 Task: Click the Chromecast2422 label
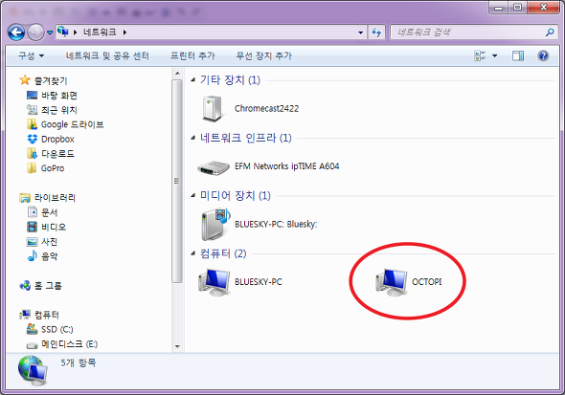pos(266,109)
